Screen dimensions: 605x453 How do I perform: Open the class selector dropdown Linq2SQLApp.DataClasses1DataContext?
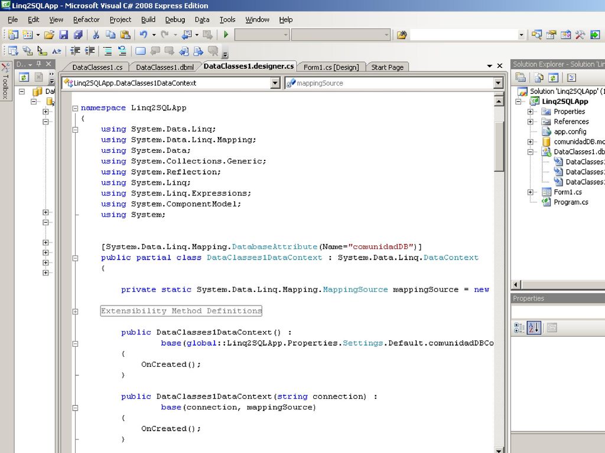275,83
